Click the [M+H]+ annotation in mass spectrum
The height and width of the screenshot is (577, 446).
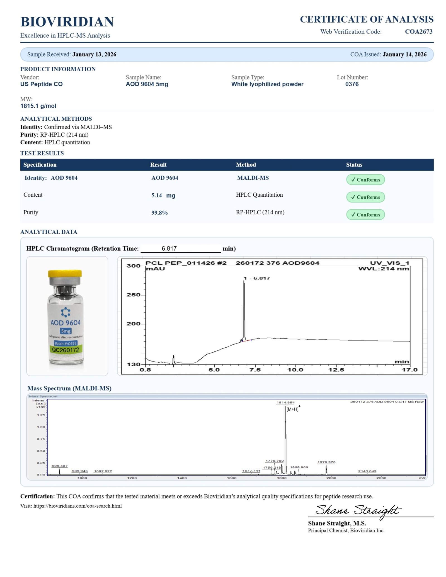293,409
